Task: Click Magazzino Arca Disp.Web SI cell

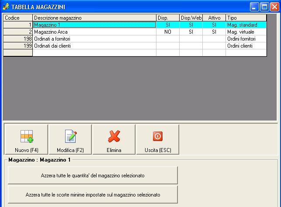Action: [191, 32]
